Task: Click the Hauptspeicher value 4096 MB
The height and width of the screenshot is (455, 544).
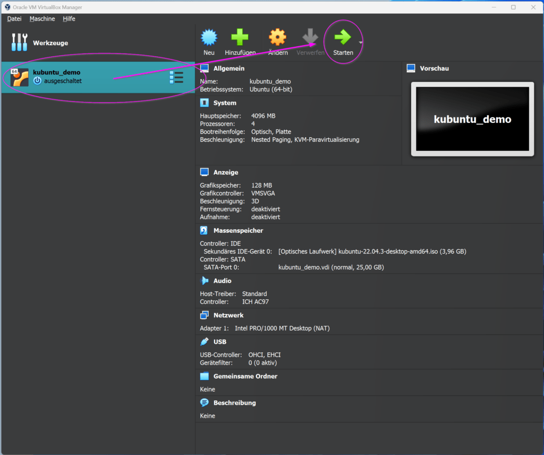Action: coord(263,116)
